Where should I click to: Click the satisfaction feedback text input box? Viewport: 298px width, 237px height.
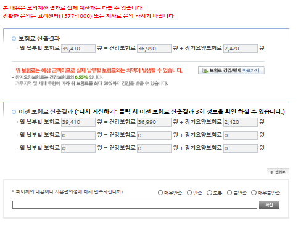tap(135, 204)
